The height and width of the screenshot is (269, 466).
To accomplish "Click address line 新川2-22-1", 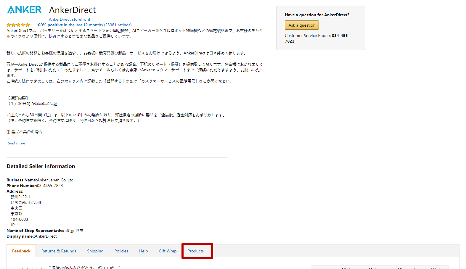I will click(21, 197).
